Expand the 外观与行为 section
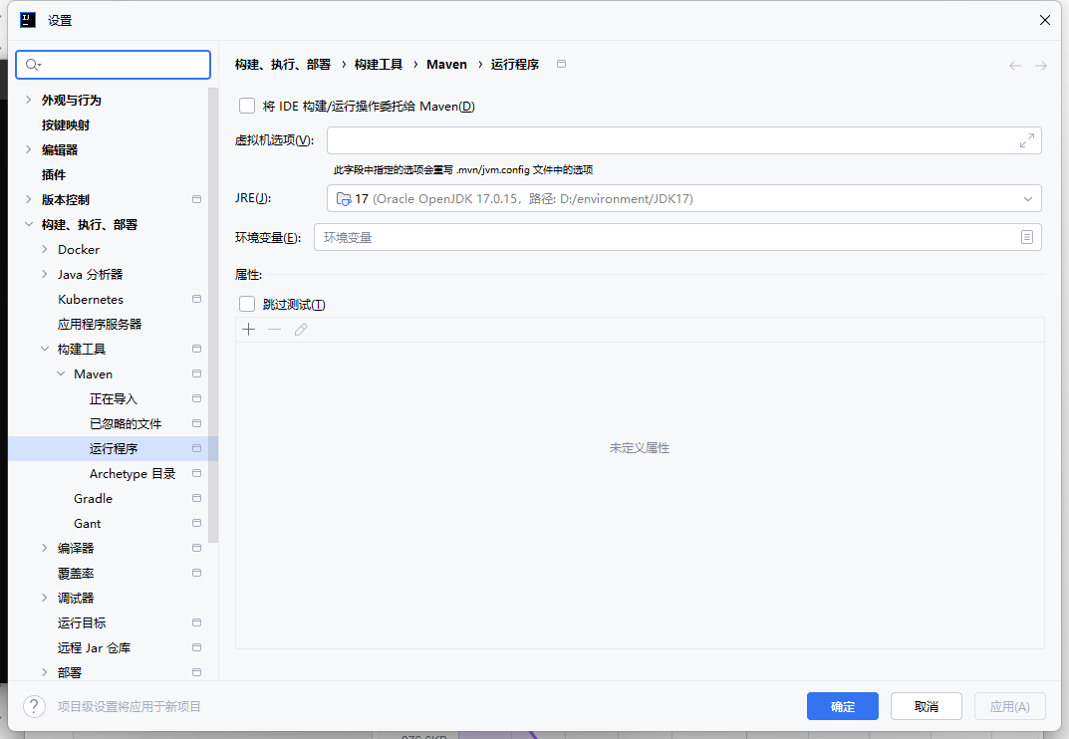Image resolution: width=1069 pixels, height=739 pixels. (x=29, y=100)
